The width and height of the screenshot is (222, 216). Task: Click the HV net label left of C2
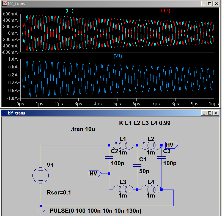coord(94,174)
